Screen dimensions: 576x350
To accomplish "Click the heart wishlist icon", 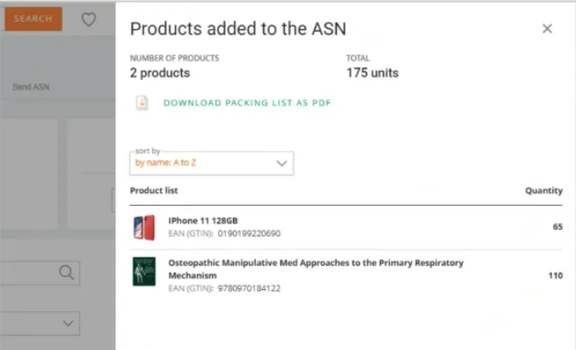I will coord(88,19).
